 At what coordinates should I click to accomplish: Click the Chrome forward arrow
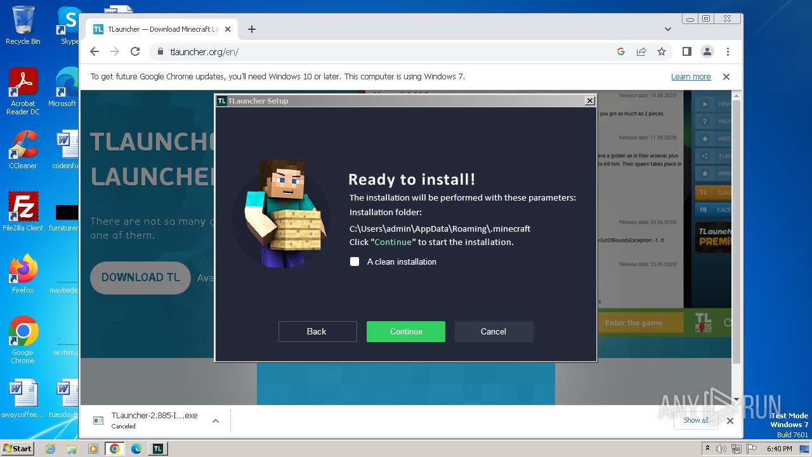[115, 51]
